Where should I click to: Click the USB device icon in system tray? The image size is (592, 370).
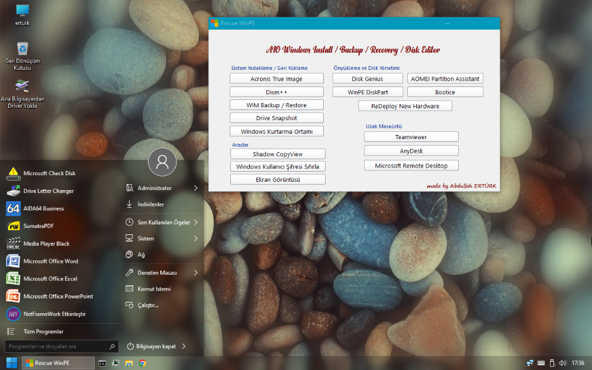552,363
